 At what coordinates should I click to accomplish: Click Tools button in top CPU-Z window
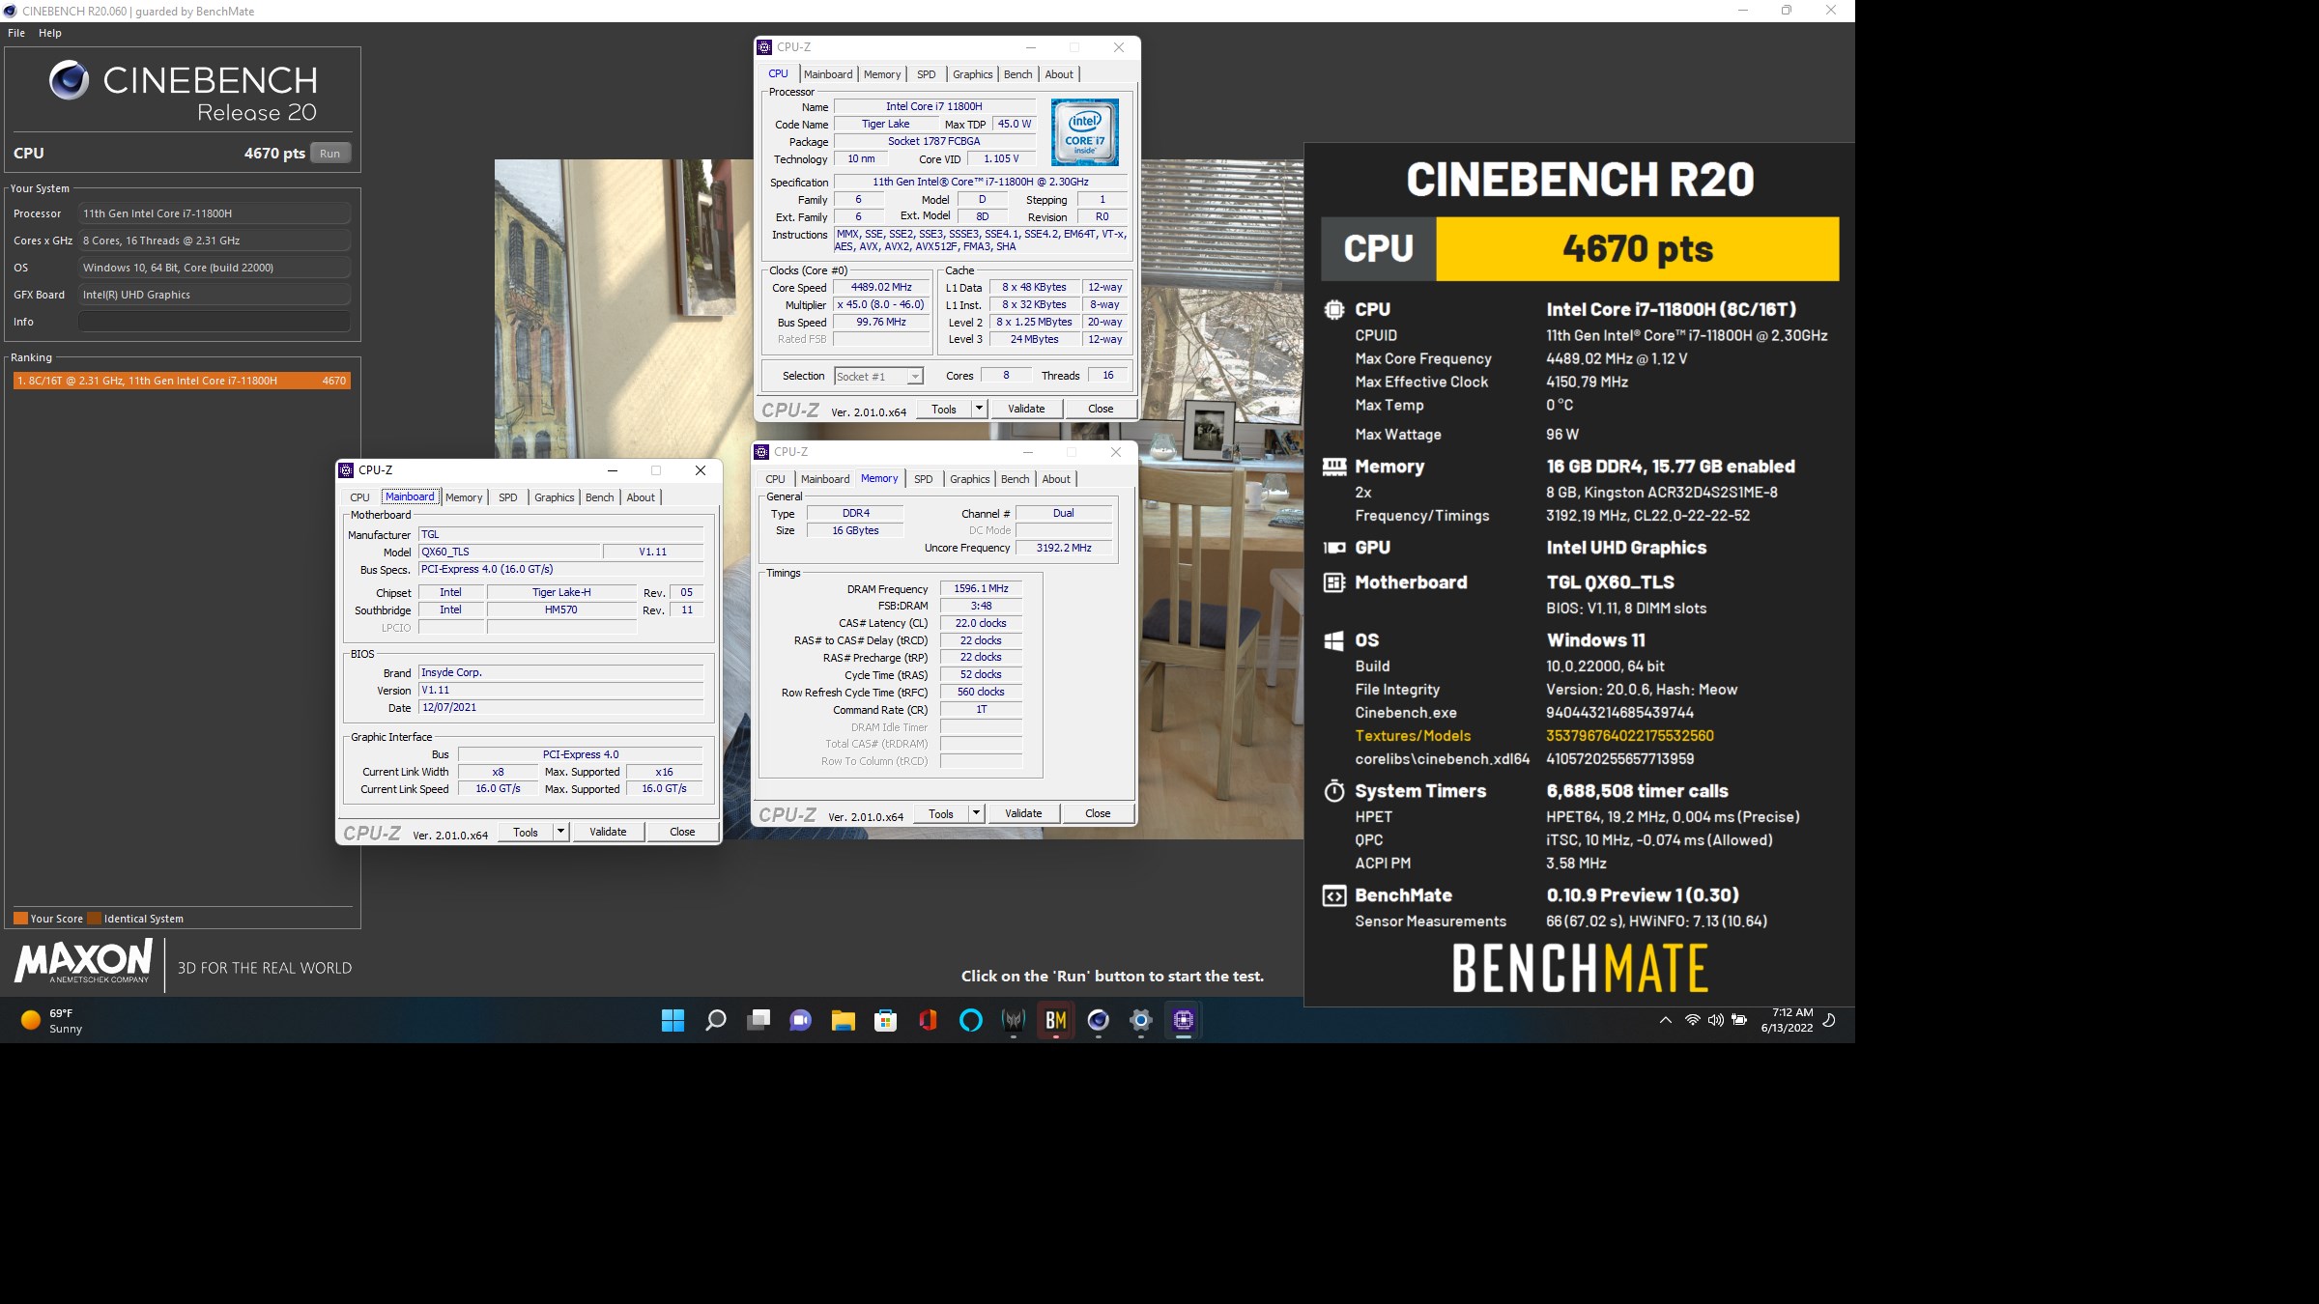(x=943, y=409)
